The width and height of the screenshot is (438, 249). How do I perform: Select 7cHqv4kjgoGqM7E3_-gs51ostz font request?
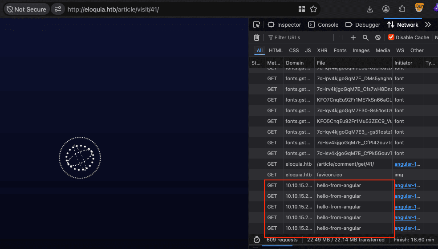344,132
